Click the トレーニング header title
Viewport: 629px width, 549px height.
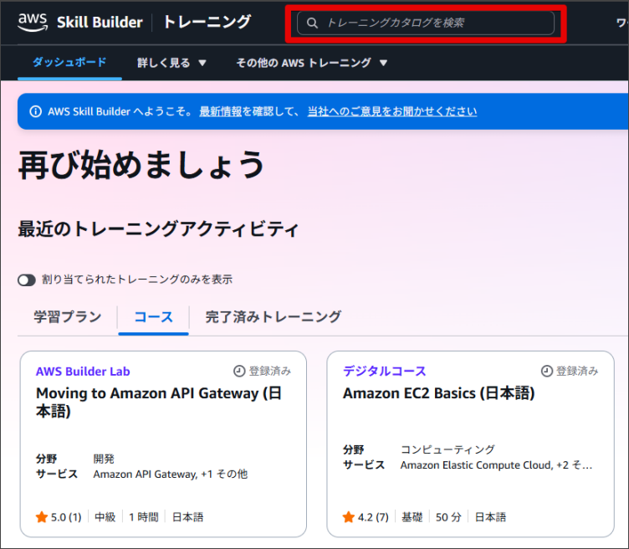click(x=206, y=23)
